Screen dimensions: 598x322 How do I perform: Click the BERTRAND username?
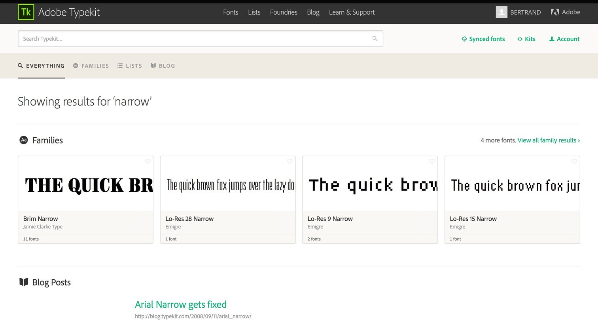point(525,12)
